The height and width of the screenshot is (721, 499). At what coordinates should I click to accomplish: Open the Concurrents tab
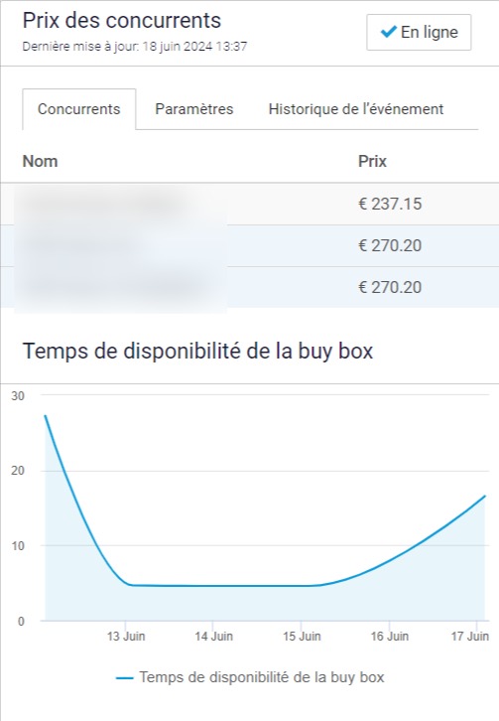pos(79,109)
